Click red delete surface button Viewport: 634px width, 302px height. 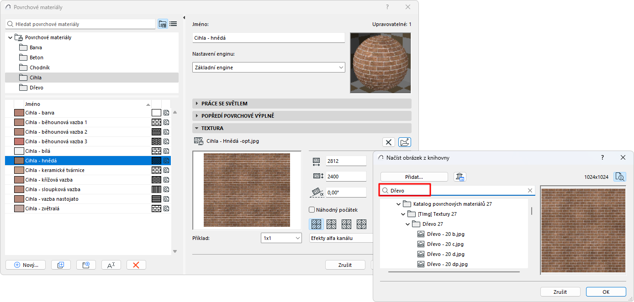click(x=136, y=265)
